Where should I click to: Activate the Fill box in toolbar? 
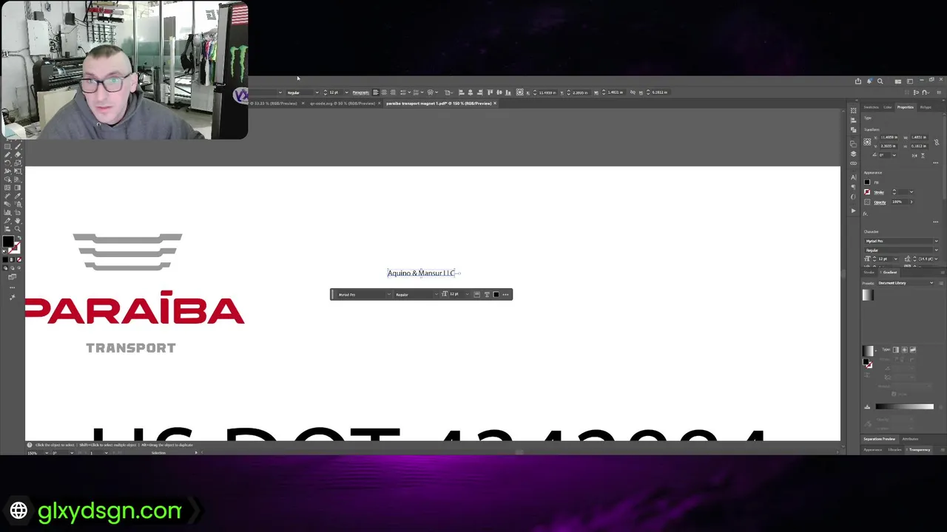[x=8, y=241]
